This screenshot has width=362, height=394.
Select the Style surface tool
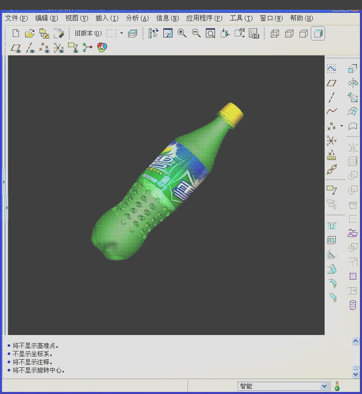pyautogui.click(x=352, y=126)
